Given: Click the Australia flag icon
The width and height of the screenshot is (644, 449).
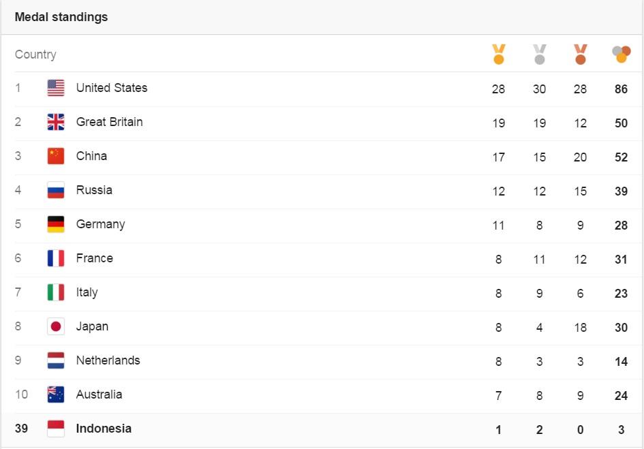Looking at the screenshot, I should [x=56, y=394].
